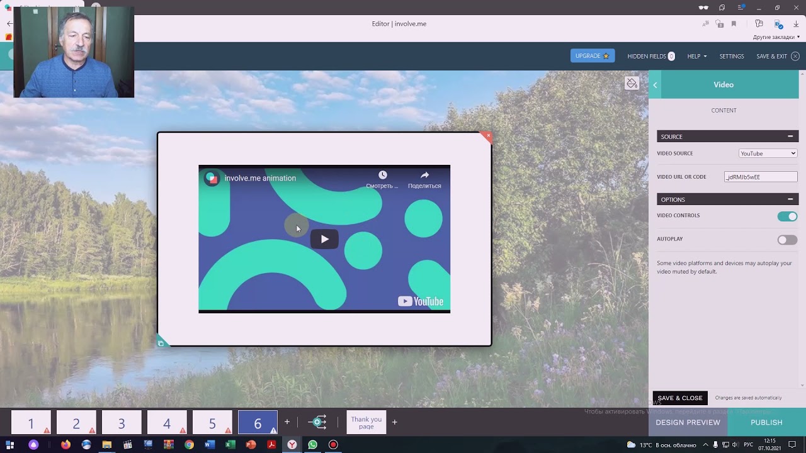
Task: Open Другие закладки bookmarks dropdown
Action: click(776, 37)
